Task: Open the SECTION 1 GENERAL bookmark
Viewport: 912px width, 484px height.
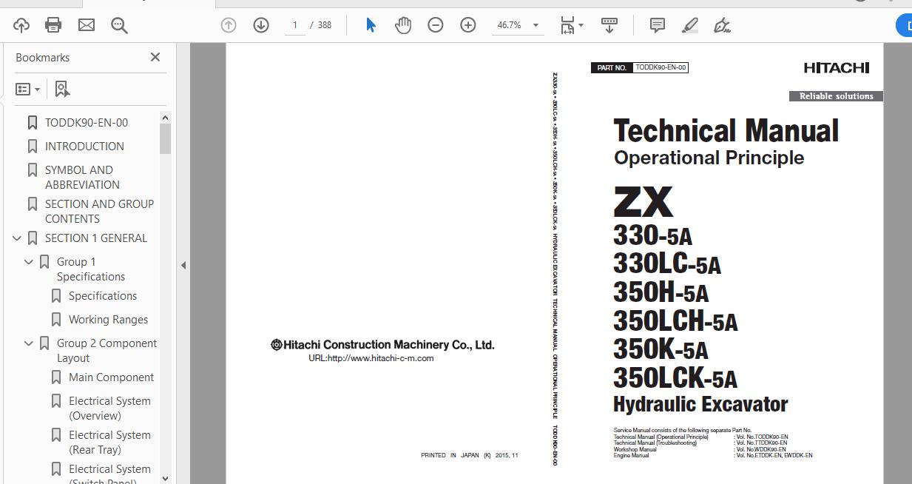Action: tap(96, 238)
